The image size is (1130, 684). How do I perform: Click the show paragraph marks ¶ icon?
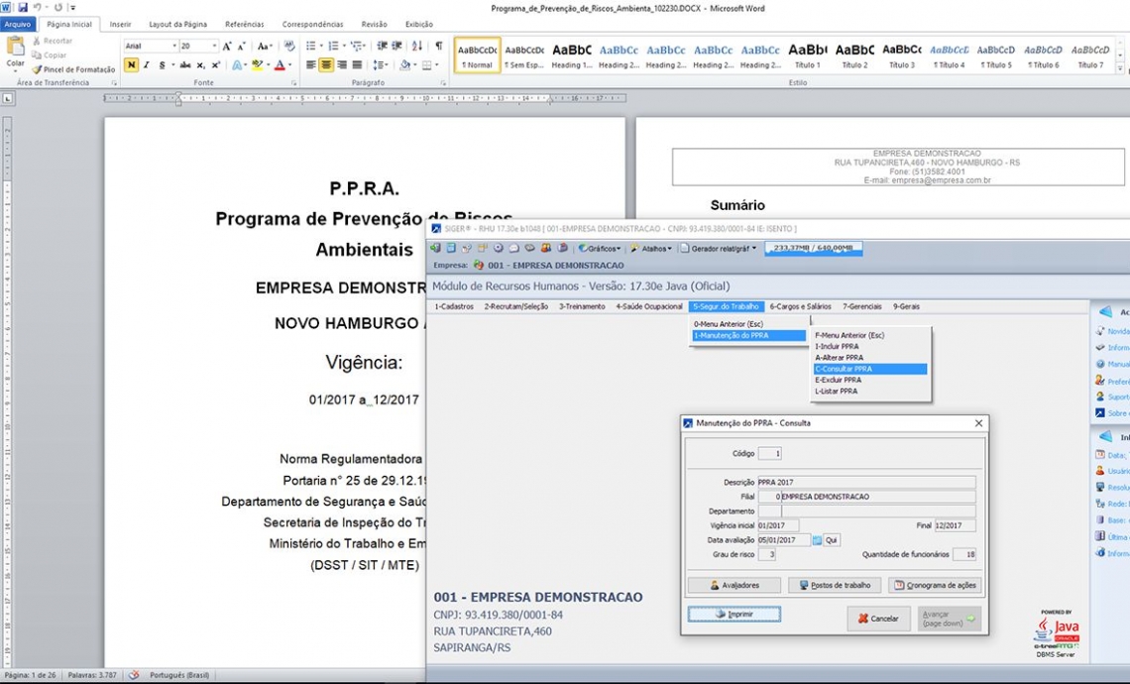click(x=439, y=46)
